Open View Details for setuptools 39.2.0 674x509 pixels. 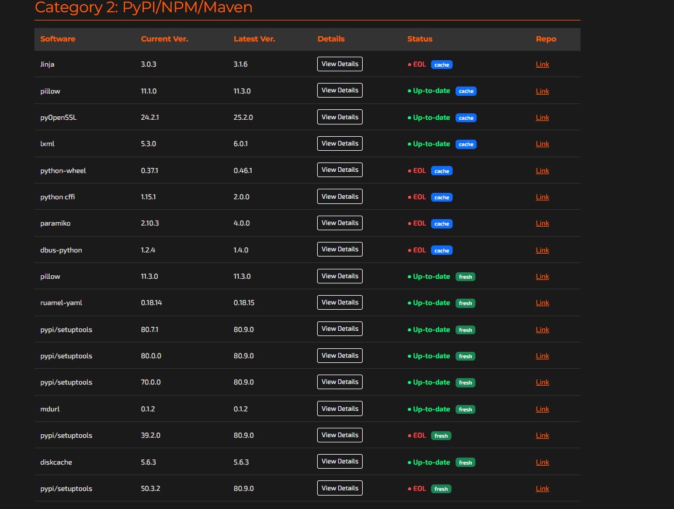pos(339,435)
